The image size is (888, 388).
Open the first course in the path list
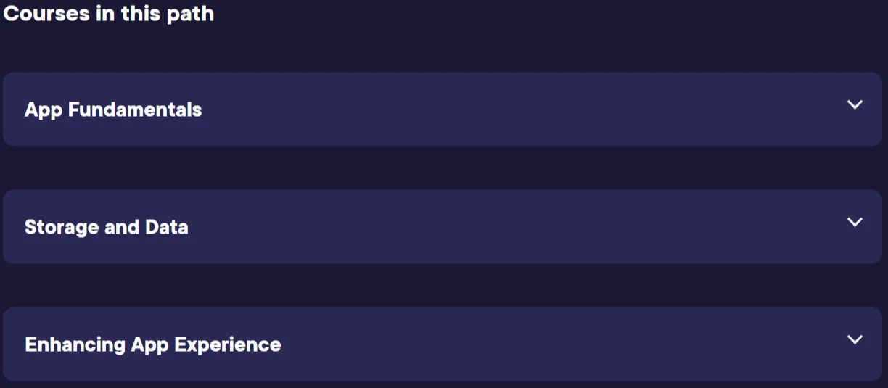[443, 110]
